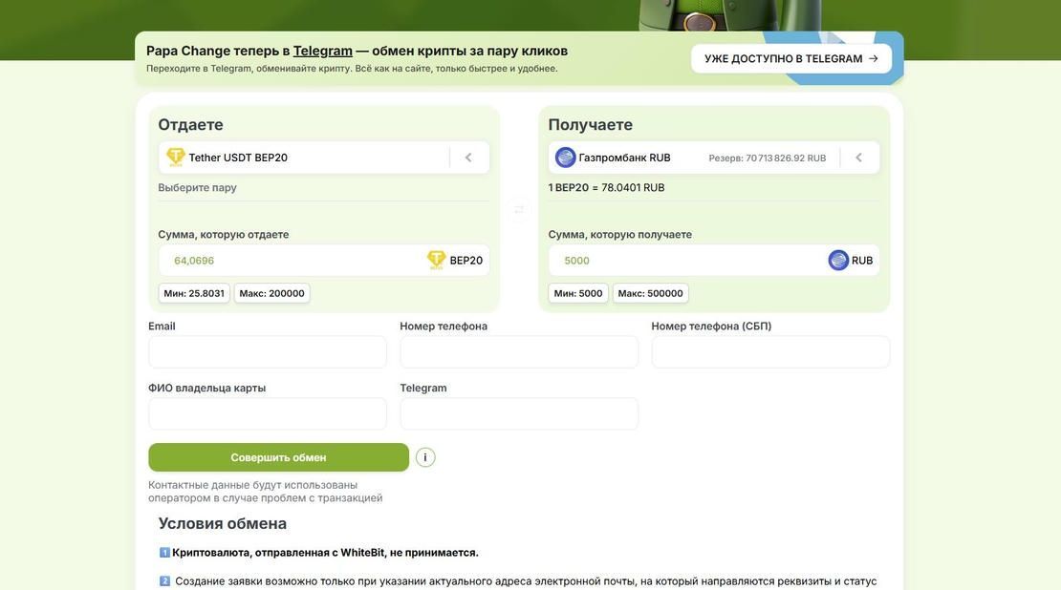Choose the minimum receive amount 5000
Image resolution: width=1061 pixels, height=590 pixels.
(x=578, y=293)
